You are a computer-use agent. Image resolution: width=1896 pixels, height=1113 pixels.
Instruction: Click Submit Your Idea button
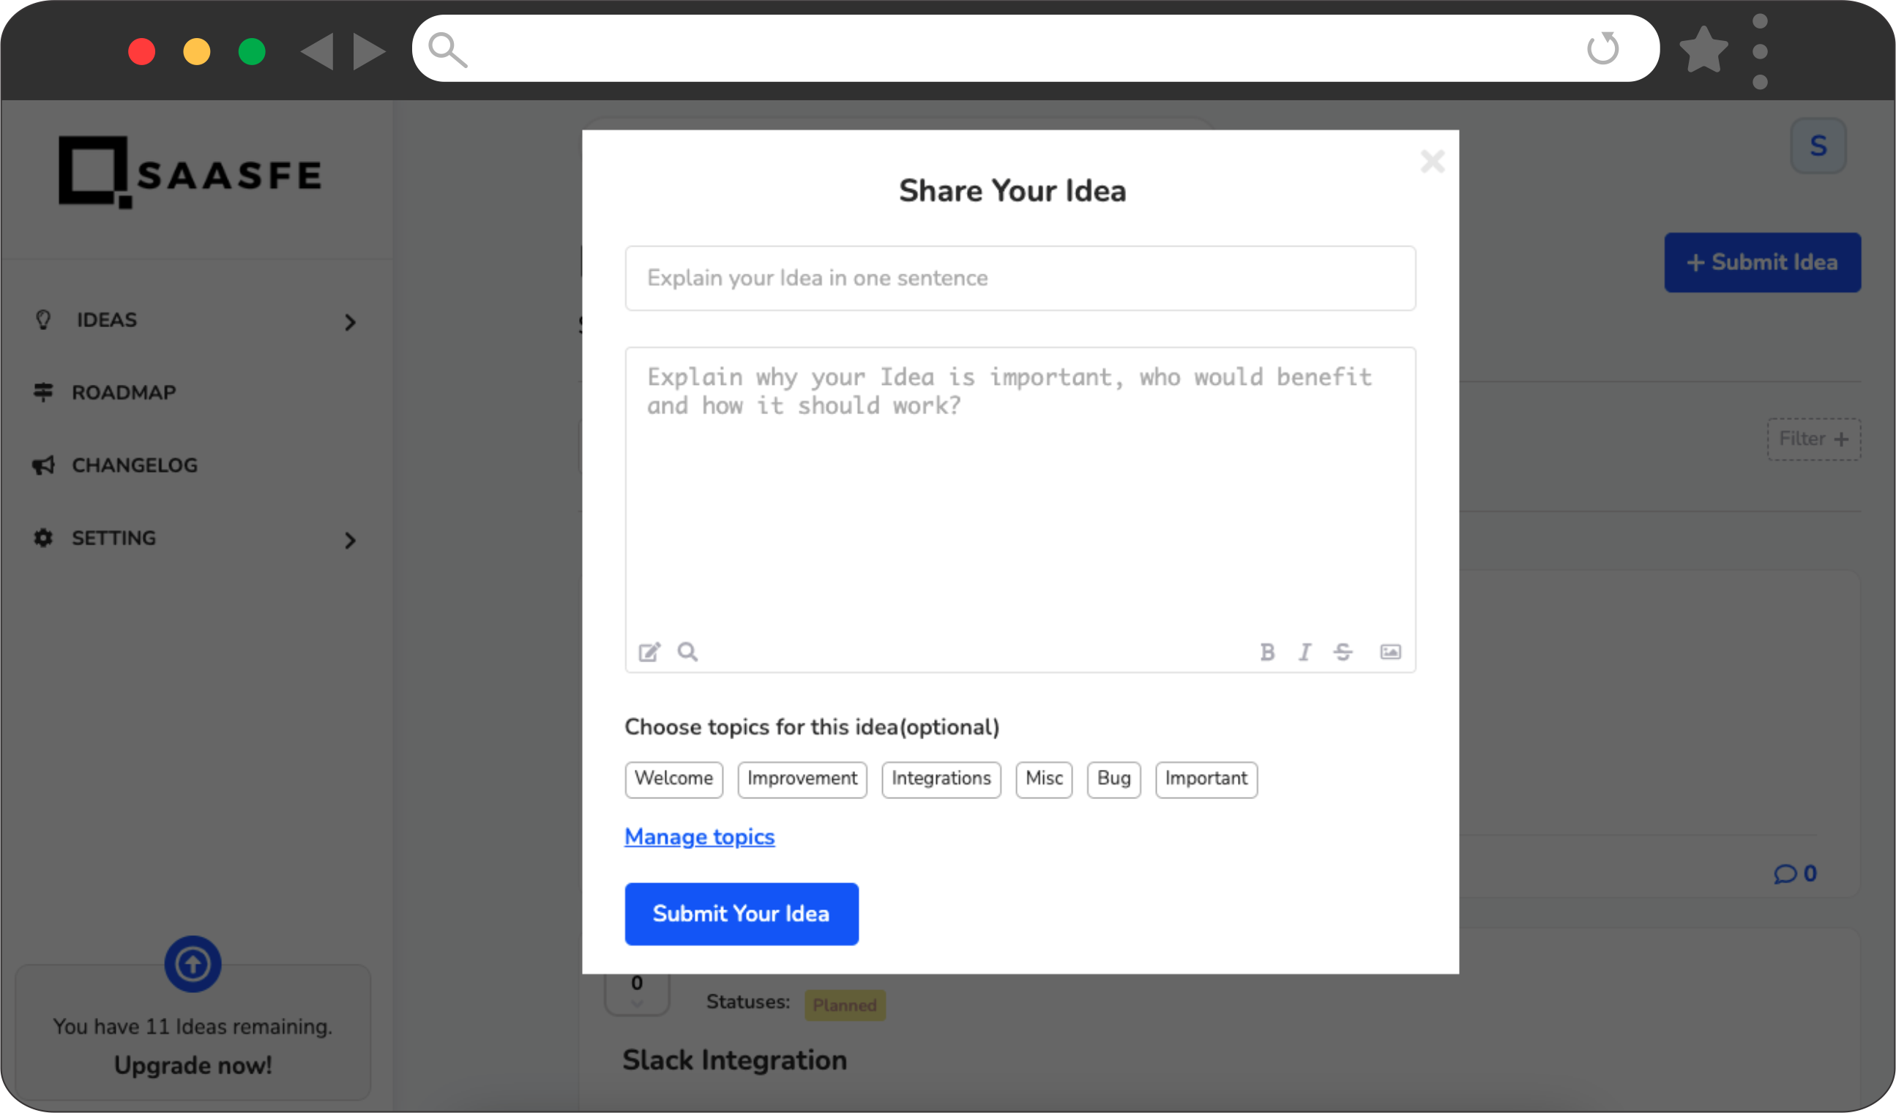tap(739, 912)
